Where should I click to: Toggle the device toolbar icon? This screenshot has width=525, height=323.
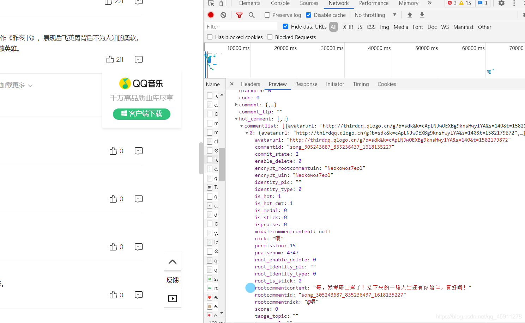tap(223, 3)
